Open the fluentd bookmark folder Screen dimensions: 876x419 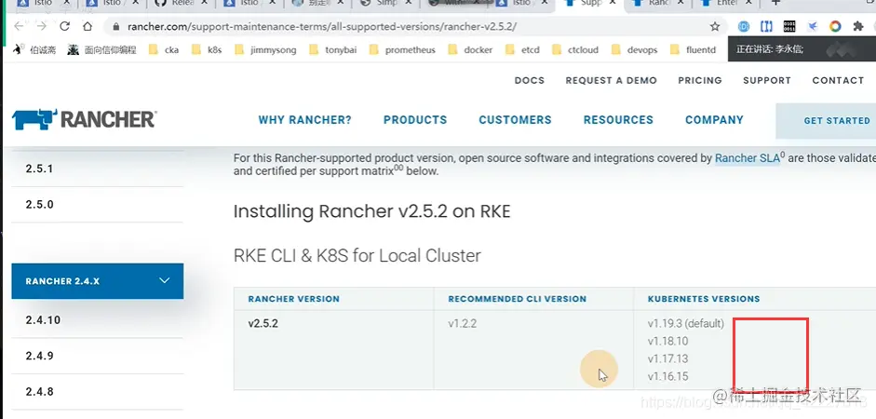(x=693, y=49)
